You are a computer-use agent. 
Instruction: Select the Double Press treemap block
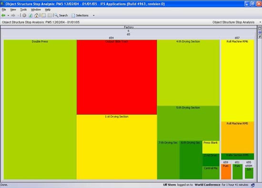click(x=40, y=109)
